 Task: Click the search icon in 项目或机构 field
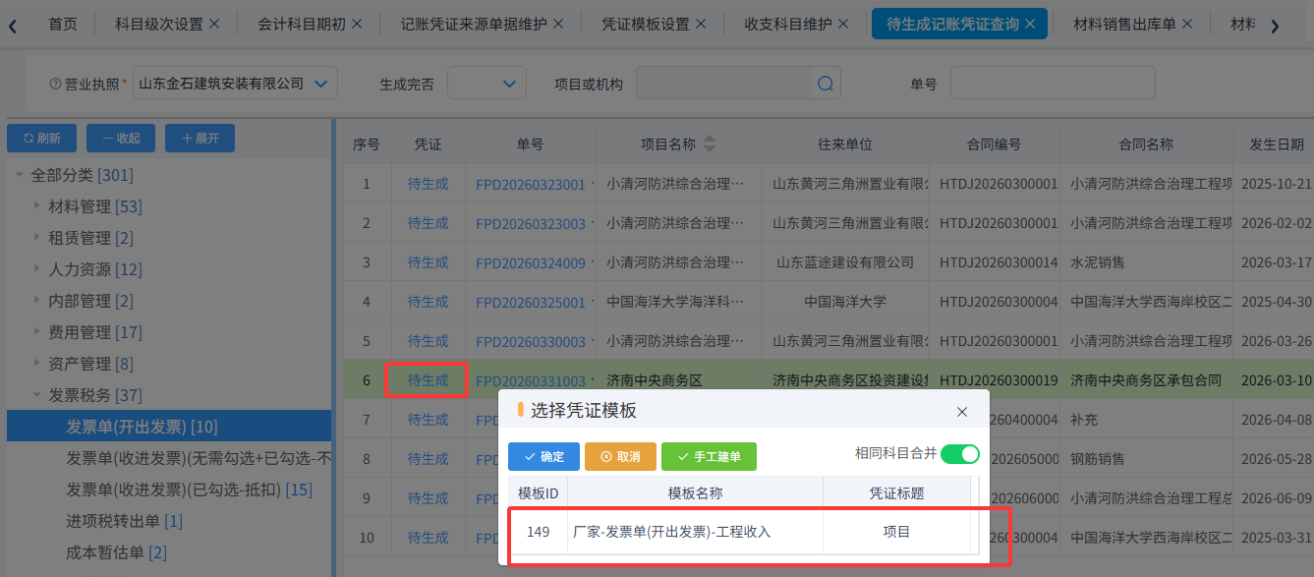pyautogui.click(x=826, y=84)
